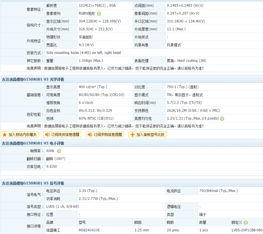Viewport: 263px width, 234px height.
Task: Click voltage supply 3.3V (Typ.)
Action: point(88,191)
